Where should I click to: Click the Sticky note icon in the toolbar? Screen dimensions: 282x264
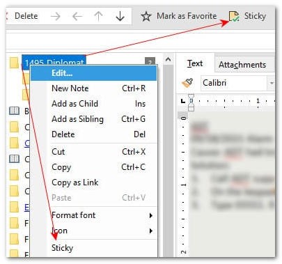pos(234,17)
